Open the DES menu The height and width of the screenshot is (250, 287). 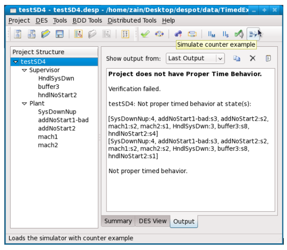(41, 20)
